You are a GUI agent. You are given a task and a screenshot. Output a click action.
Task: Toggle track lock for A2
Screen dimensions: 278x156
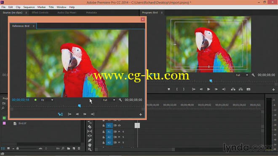click(103, 137)
